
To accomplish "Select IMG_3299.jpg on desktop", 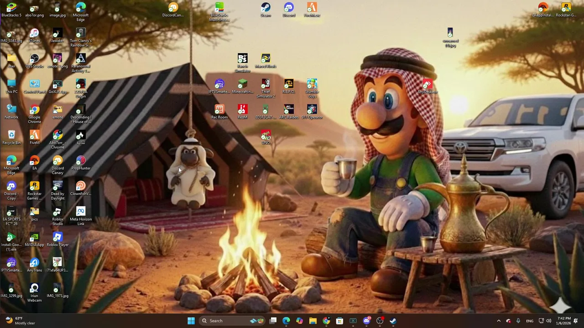I will click(x=11, y=291).
